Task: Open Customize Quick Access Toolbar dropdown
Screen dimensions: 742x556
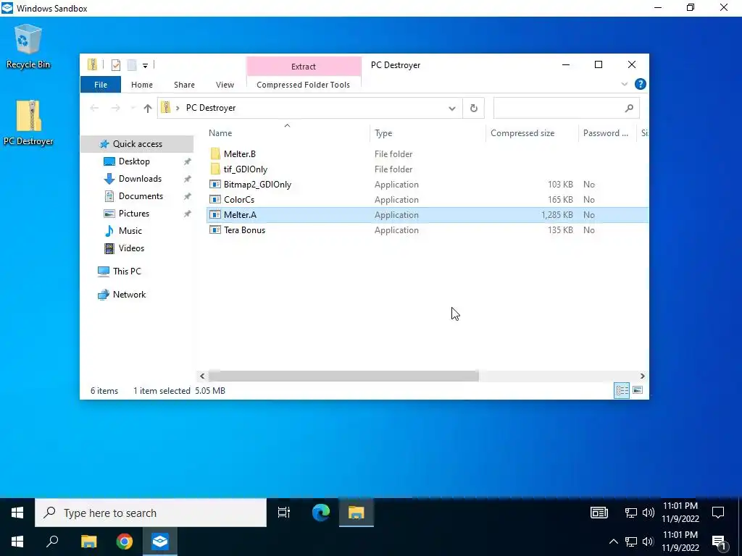Action: point(145,66)
